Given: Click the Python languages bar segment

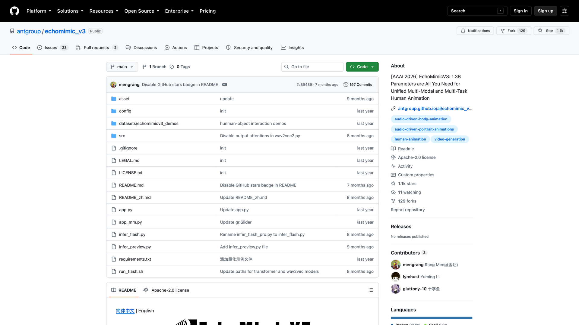Looking at the screenshot, I should (431, 318).
